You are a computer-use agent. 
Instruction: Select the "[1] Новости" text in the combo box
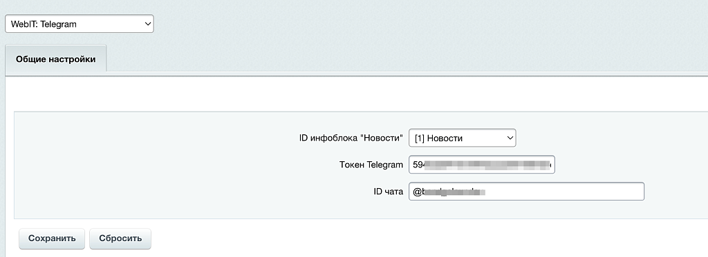coord(438,138)
